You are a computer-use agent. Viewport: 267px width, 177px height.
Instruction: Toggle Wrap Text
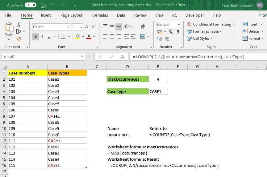tap(143, 27)
